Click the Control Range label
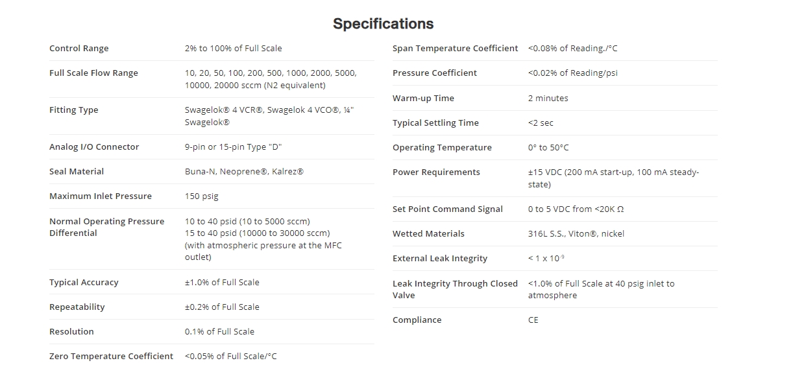Viewport: 793px width, 376px height. tap(79, 49)
